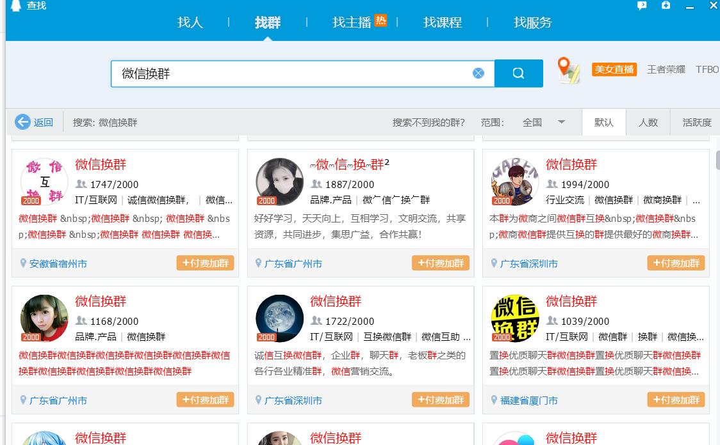This screenshot has height=445, width=720.
Task: Click the 品牌.产品 tag on the 1168/2000 group
Action: [95, 337]
